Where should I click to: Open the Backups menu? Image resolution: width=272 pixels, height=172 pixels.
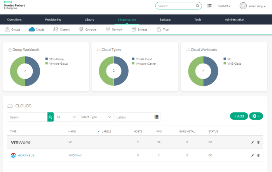point(165,19)
